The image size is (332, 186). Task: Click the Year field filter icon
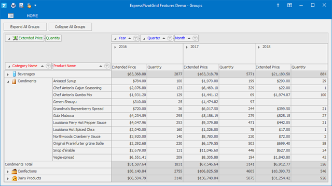click(135, 38)
